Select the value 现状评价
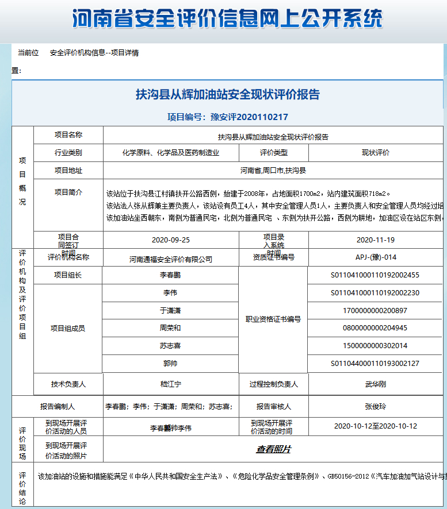Viewport: 447px width, 509px height. [x=376, y=153]
